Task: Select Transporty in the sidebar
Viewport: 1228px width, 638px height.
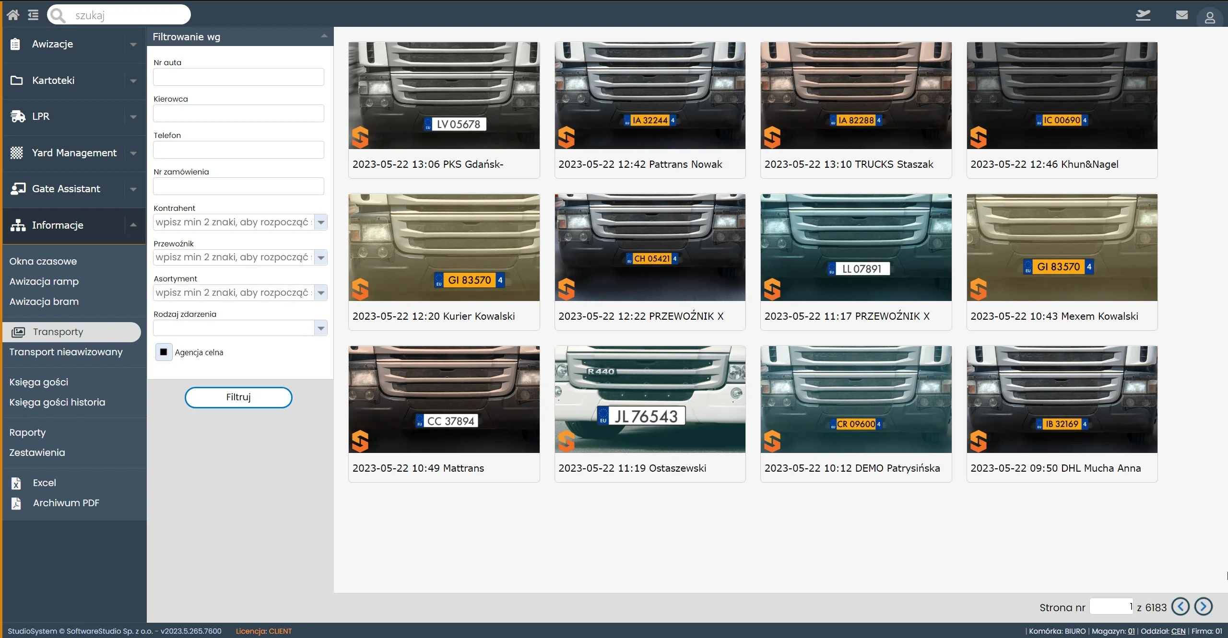Action: (x=58, y=332)
